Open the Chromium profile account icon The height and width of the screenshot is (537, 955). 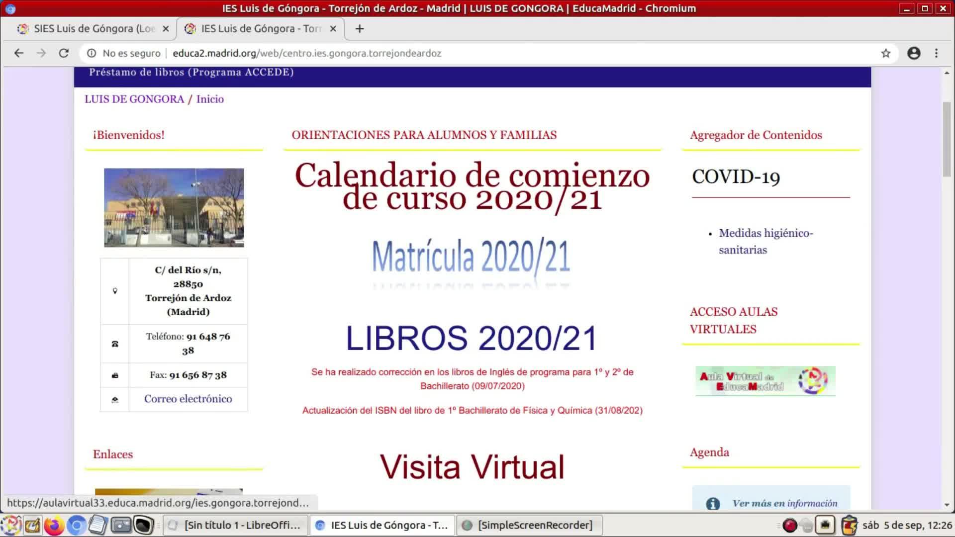914,53
